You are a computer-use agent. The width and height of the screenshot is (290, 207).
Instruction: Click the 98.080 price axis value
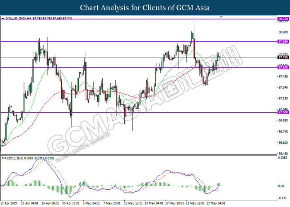point(283,32)
